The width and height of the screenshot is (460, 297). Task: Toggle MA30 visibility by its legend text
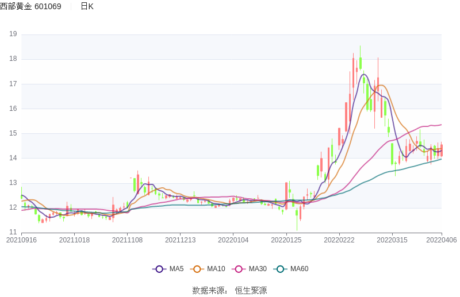(257, 269)
